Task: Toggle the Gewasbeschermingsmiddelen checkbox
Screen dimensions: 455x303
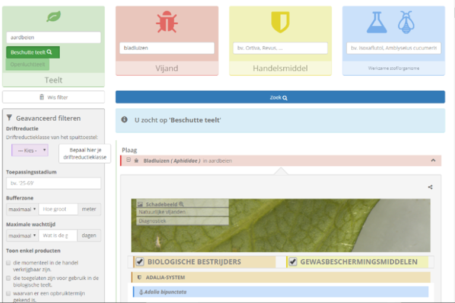Action: (x=293, y=262)
